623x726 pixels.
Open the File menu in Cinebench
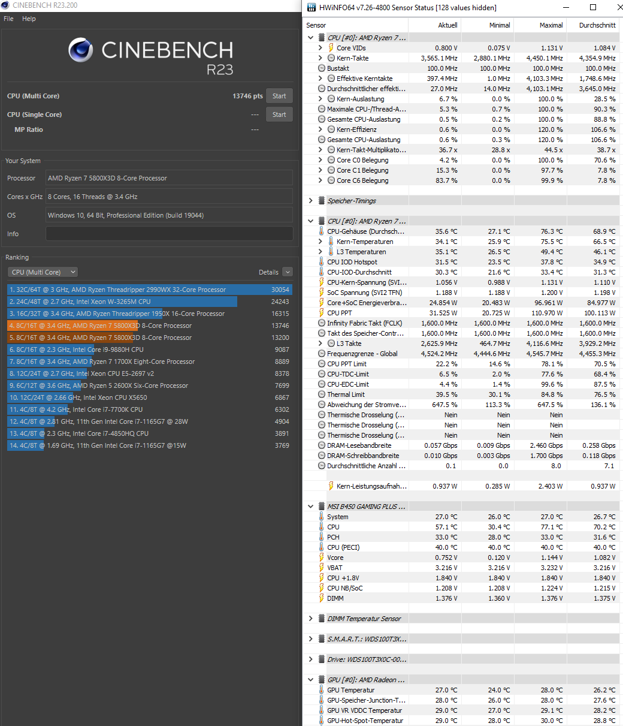point(8,19)
